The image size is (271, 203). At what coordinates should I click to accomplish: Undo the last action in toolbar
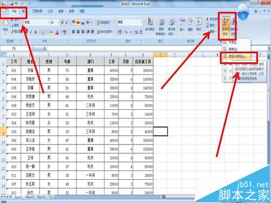pyautogui.click(x=17, y=3)
